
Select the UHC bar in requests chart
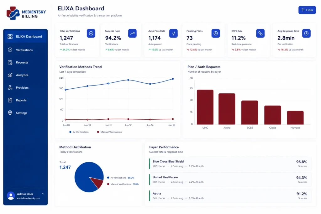coord(205,107)
